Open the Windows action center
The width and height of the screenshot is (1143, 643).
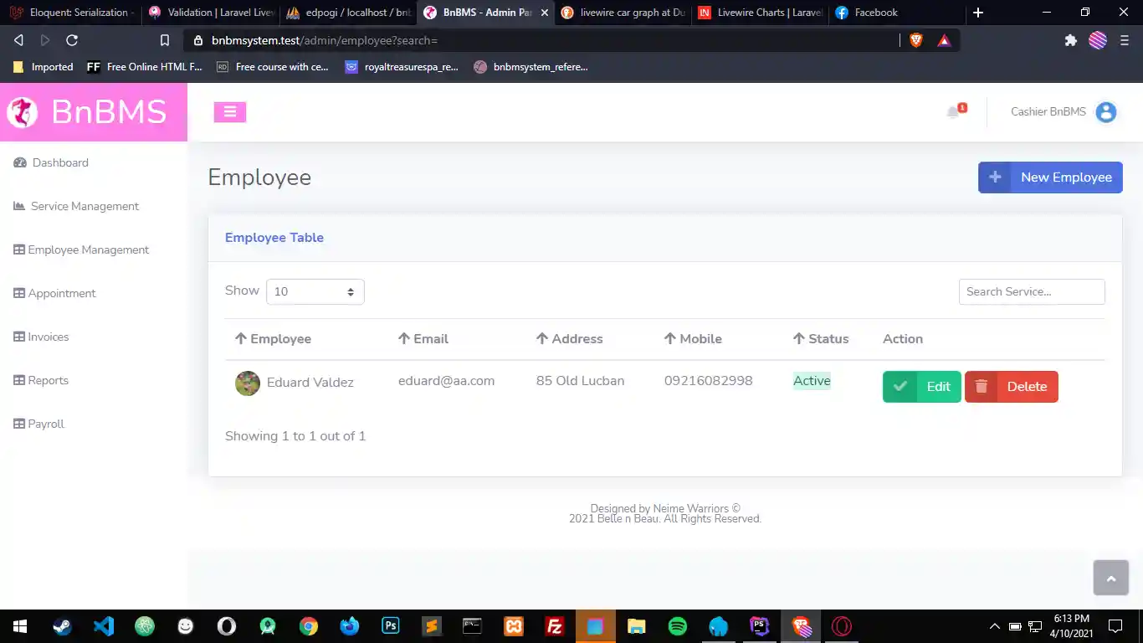click(1115, 626)
